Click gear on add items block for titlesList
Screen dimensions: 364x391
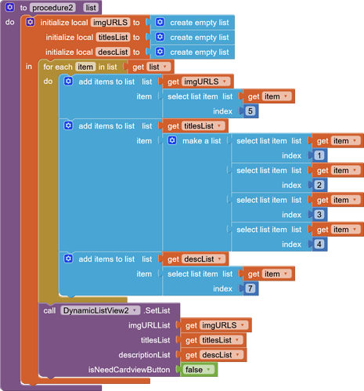pyautogui.click(x=68, y=125)
